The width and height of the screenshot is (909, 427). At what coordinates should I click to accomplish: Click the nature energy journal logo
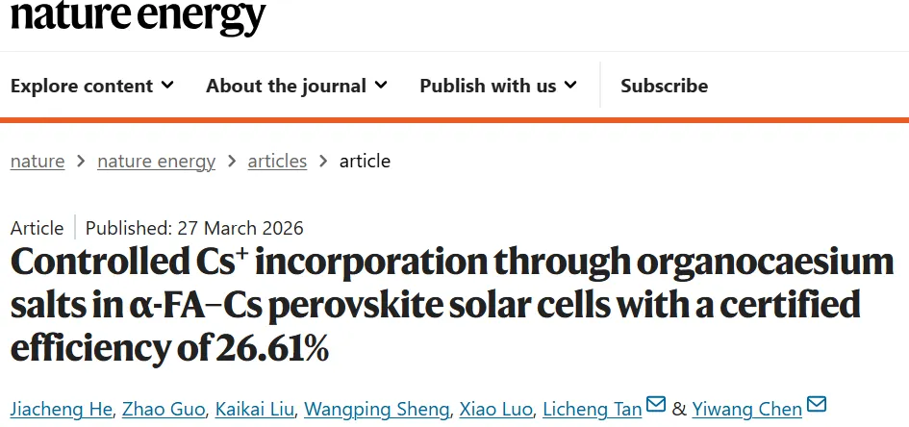point(138,17)
